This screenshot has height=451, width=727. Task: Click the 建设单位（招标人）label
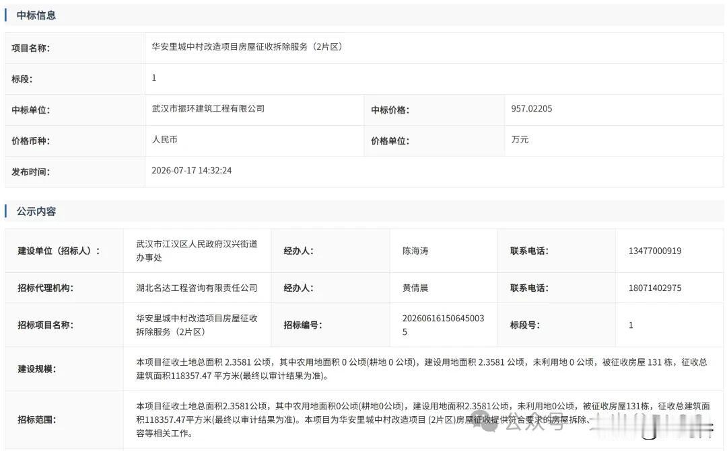(59, 251)
